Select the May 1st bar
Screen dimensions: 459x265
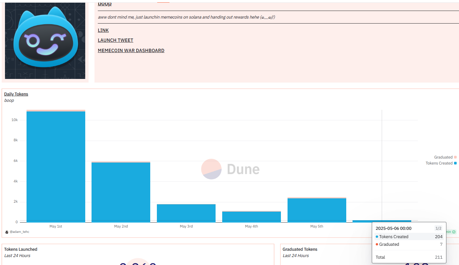(x=56, y=166)
